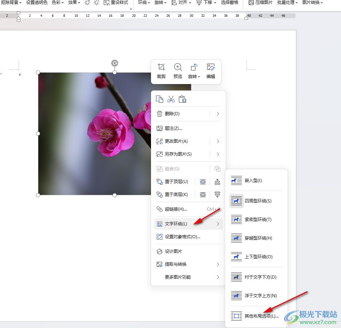Click the Copy icon in context menu

point(160,99)
